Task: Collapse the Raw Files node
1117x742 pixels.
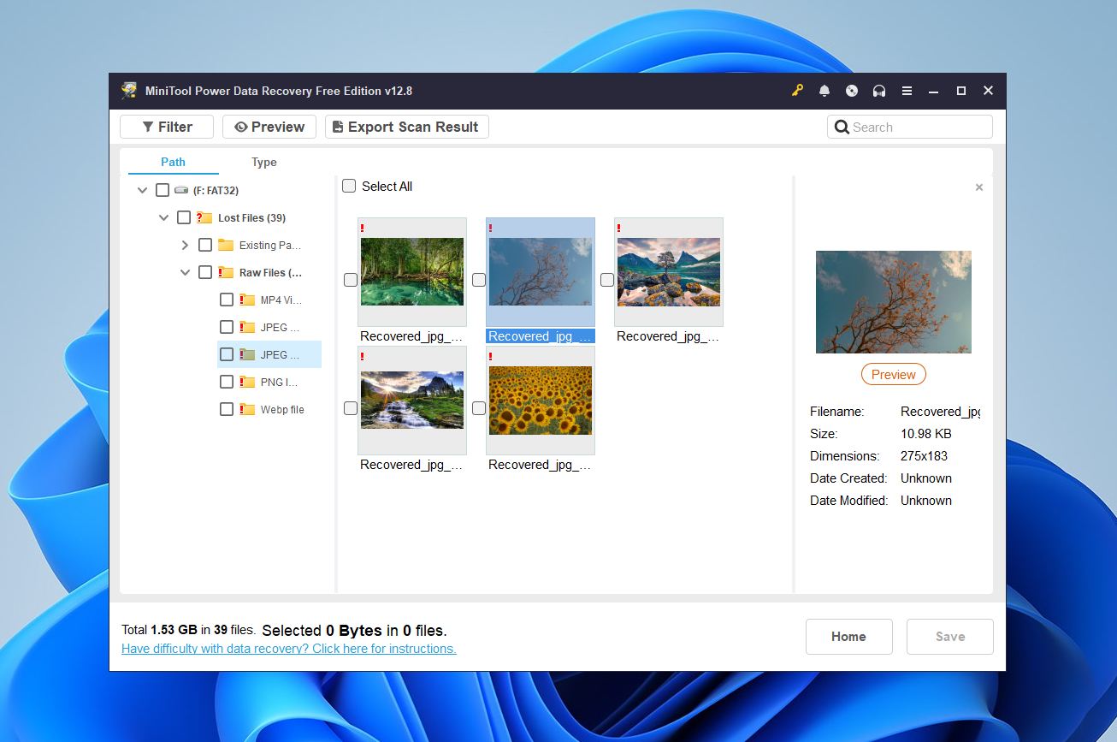Action: pyautogui.click(x=185, y=272)
